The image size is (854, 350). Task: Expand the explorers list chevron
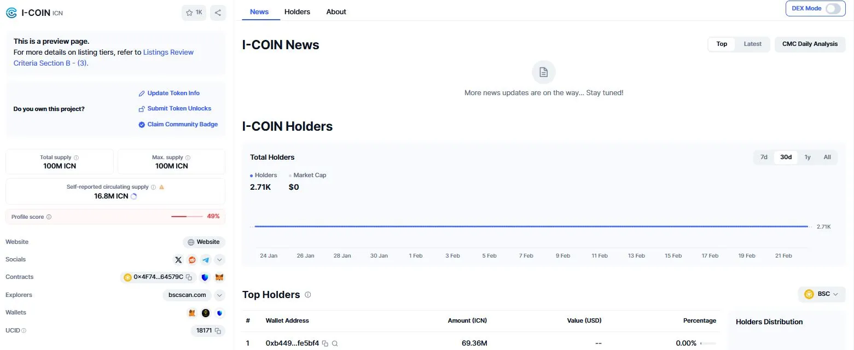219,295
